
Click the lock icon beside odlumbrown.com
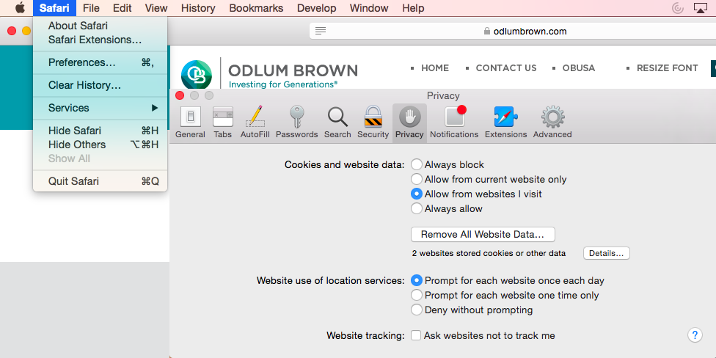487,31
